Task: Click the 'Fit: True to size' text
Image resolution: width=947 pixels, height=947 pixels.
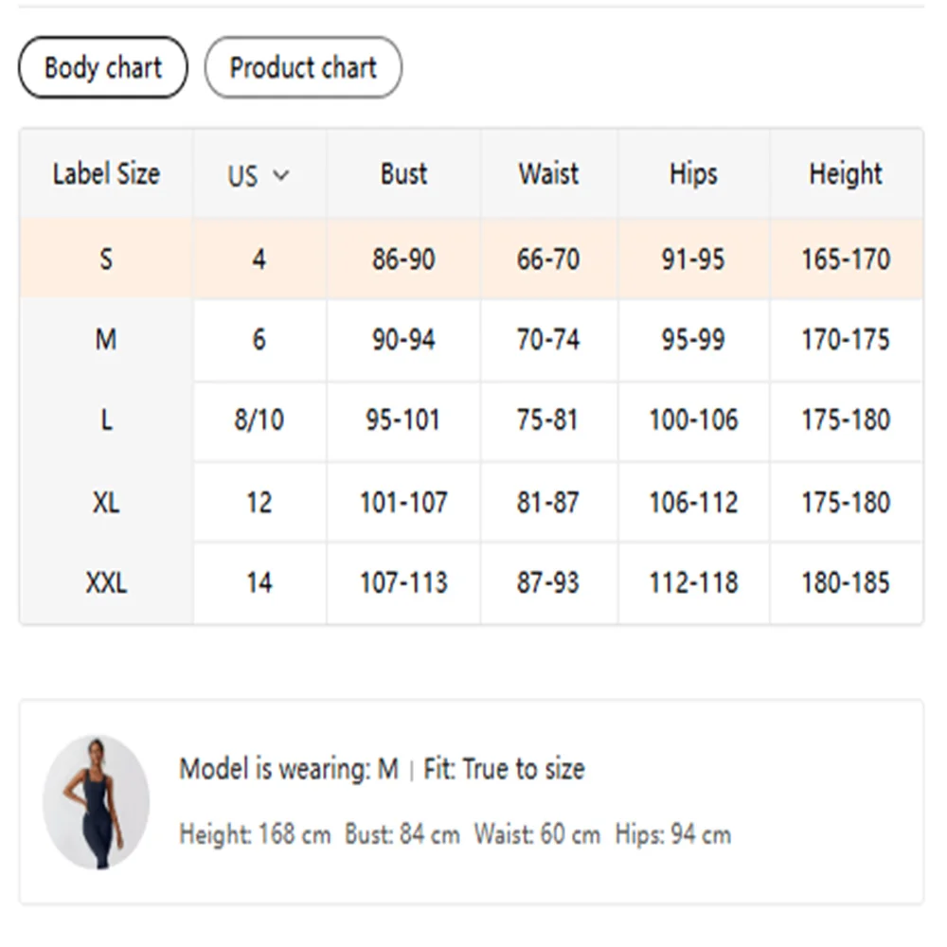Action: (504, 769)
